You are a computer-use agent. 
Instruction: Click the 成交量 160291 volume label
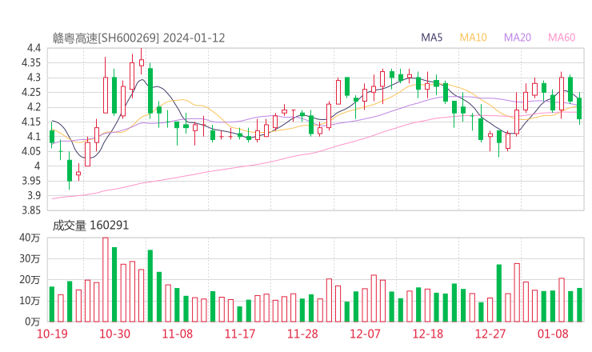tap(90, 226)
